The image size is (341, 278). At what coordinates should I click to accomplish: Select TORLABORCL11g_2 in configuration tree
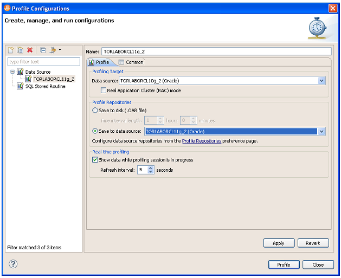tap(54, 79)
